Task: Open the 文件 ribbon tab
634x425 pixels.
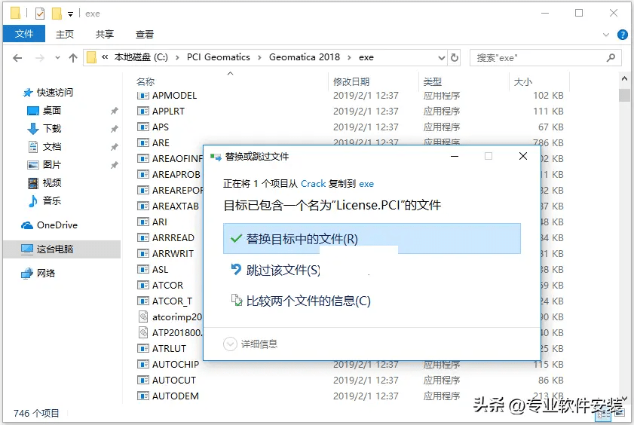Action: [x=24, y=34]
